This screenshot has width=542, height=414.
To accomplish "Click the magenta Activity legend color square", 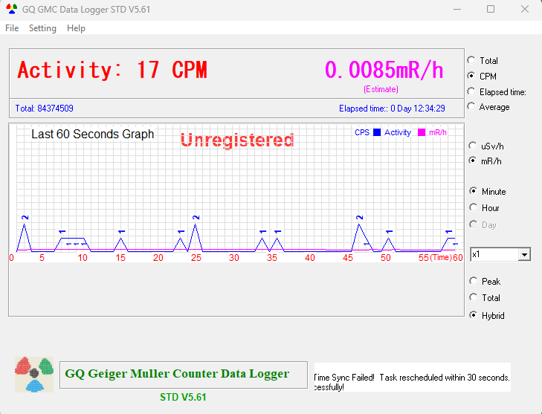I will pos(422,132).
